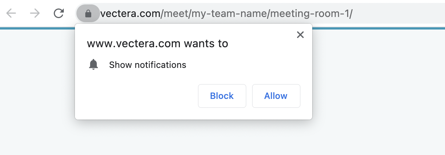Click the bell icon beside Show notifications

(x=93, y=65)
